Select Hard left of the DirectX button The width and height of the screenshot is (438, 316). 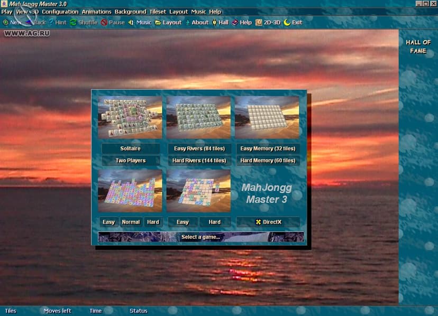215,222
